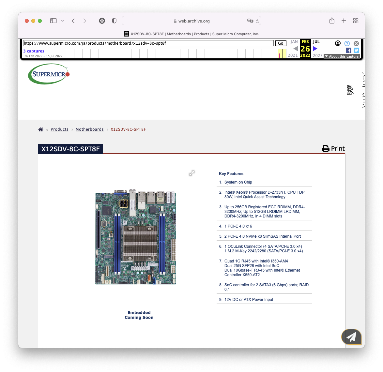This screenshot has height=372, width=383.
Task: Share capture on Facebook icon
Action: (x=348, y=50)
